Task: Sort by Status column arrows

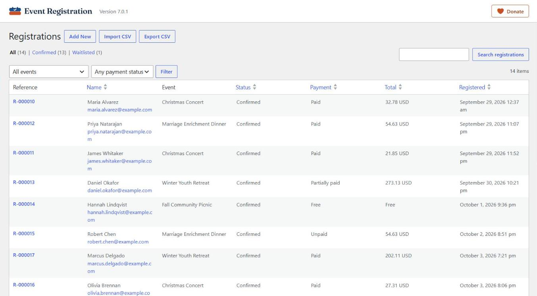Action: point(254,87)
